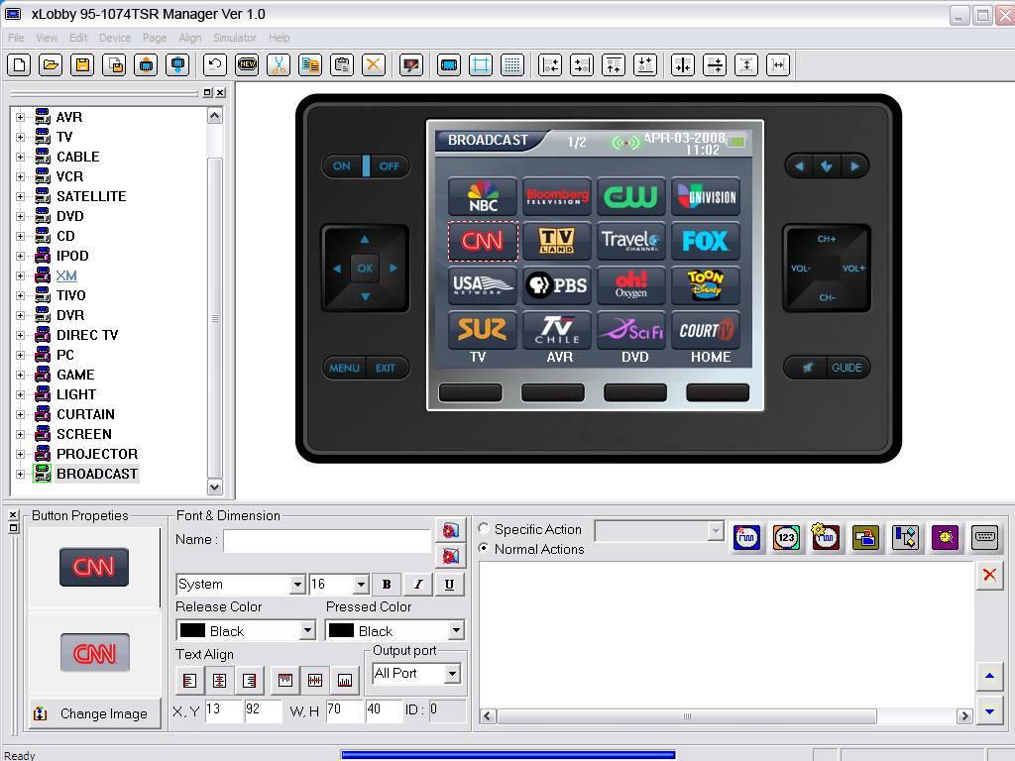Set text align to right
The width and height of the screenshot is (1015, 761).
[x=249, y=681]
